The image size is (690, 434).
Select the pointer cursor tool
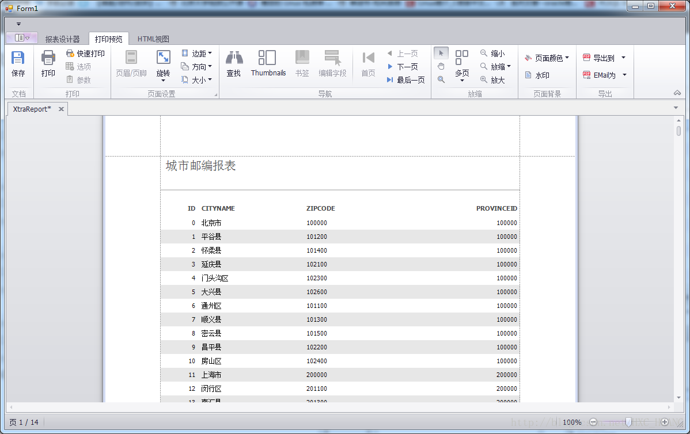coord(441,53)
